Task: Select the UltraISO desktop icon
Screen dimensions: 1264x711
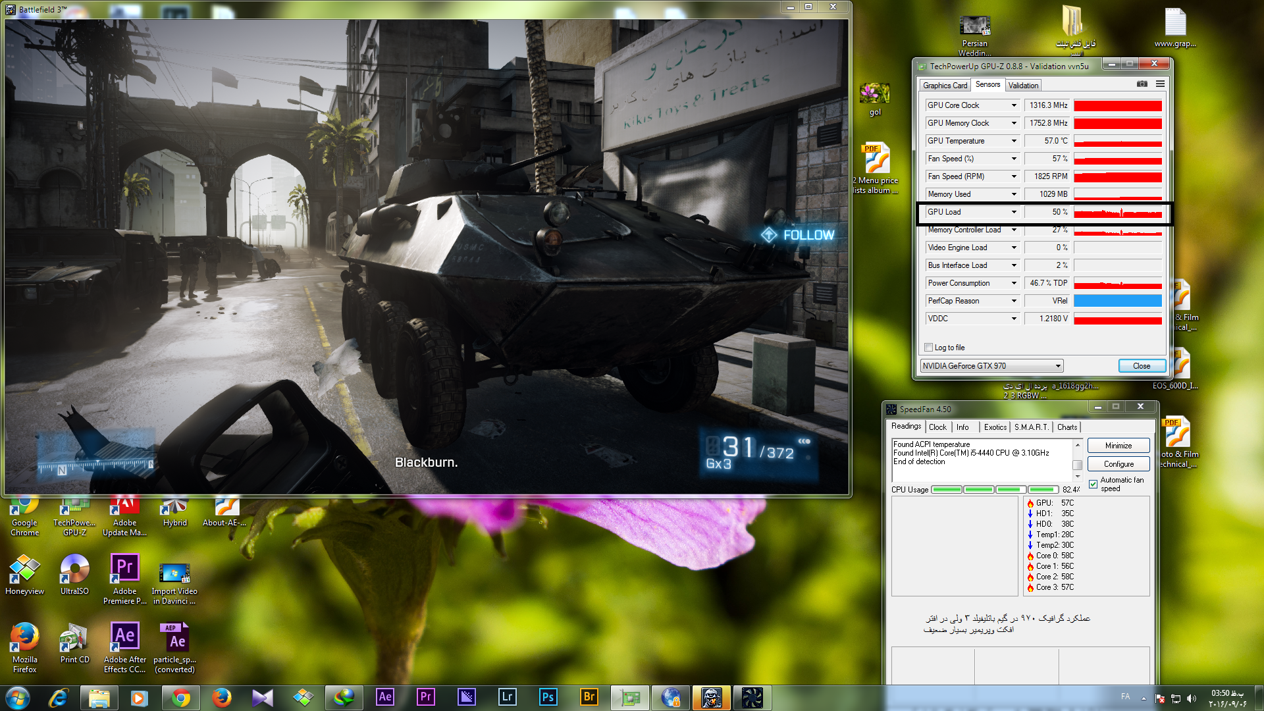Action: point(74,575)
